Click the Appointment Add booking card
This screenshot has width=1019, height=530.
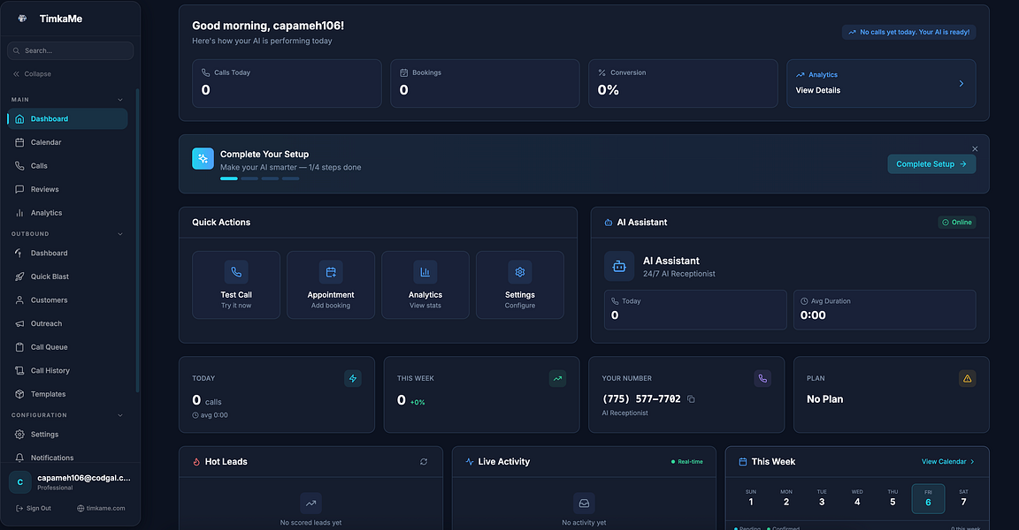pos(331,284)
